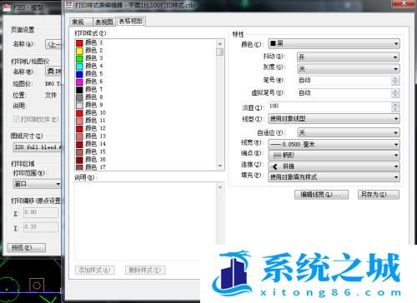
Task: Select the black swatch of 颜色 7
Action: [x=79, y=90]
